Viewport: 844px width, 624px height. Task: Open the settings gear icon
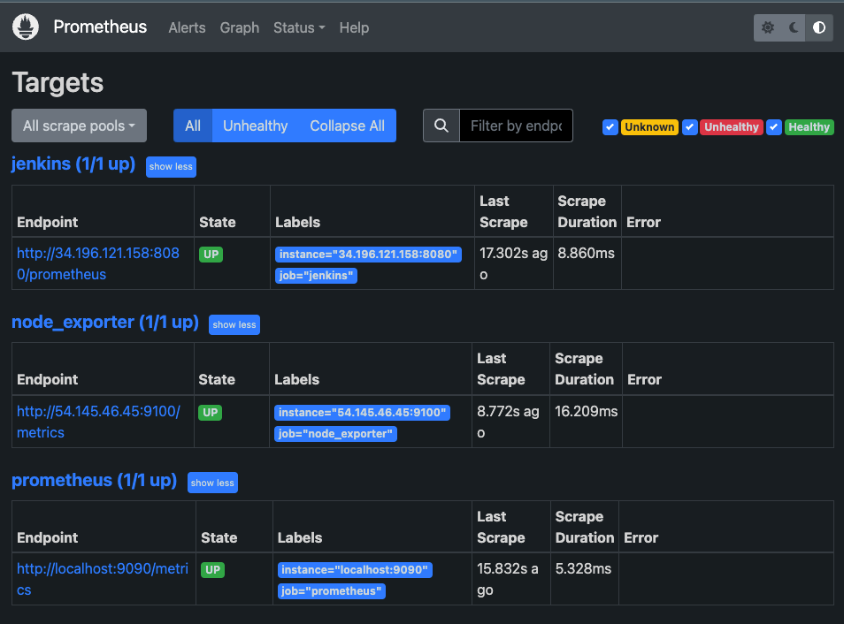(767, 27)
